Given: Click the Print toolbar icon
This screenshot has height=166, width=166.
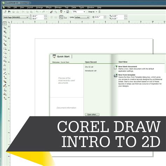Looking at the screenshot, I should coord(18,12).
